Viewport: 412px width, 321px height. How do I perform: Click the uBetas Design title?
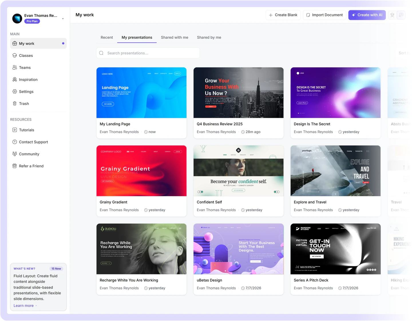pos(209,280)
